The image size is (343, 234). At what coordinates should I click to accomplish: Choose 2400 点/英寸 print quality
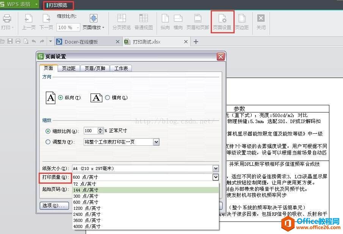pos(146,214)
